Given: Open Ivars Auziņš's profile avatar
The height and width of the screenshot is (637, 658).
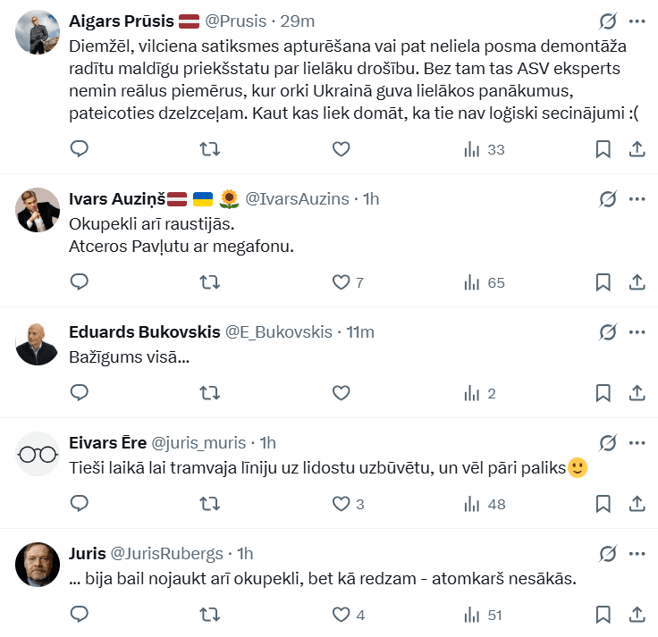Looking at the screenshot, I should click(x=38, y=211).
